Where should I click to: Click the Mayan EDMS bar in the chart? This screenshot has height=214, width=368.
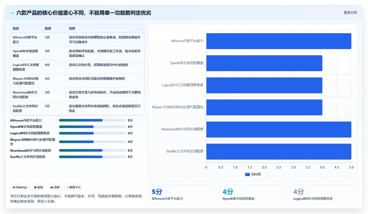click(264, 107)
